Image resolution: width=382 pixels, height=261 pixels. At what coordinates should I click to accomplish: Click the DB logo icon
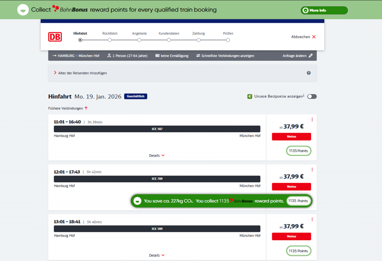[x=55, y=37]
